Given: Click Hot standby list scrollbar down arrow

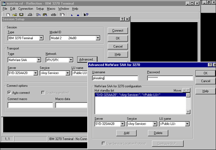Looking at the screenshot, I should (x=188, y=112).
